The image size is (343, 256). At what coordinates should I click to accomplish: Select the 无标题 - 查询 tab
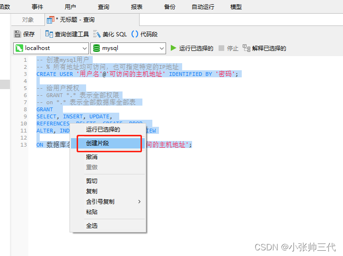[x=92, y=20]
